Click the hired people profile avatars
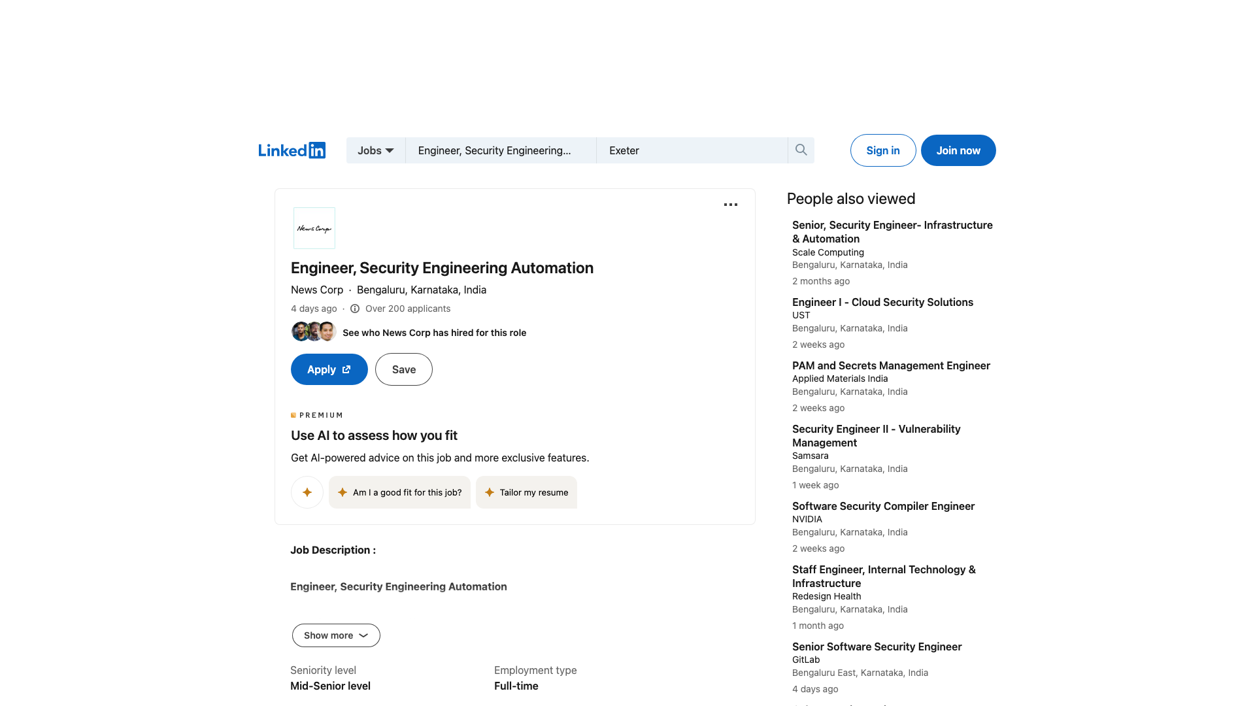Screen dimensions: 1255x706 [x=314, y=331]
